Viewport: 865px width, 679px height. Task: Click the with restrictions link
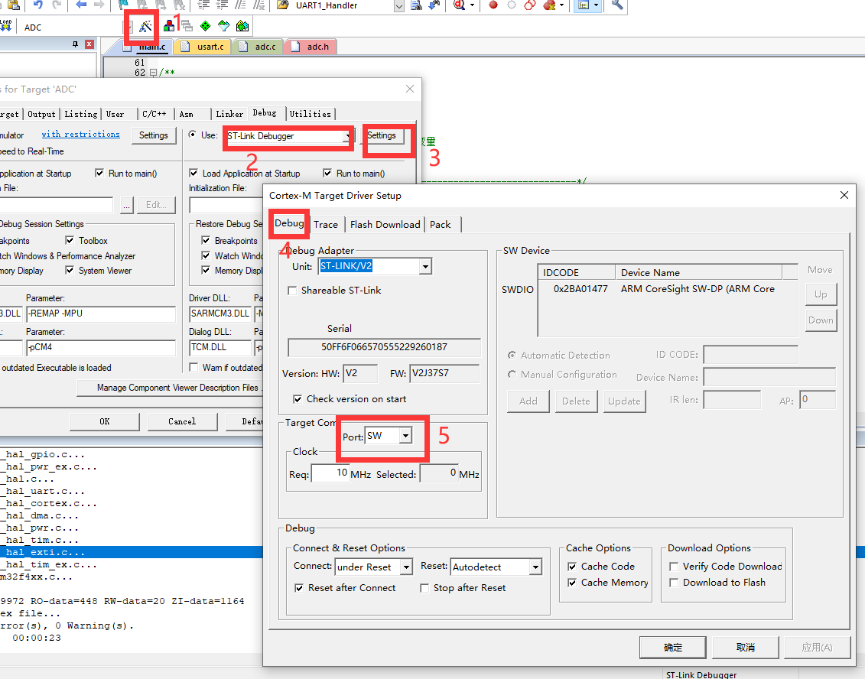coord(80,134)
